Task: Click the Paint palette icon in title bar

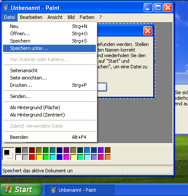Action: [6, 7]
